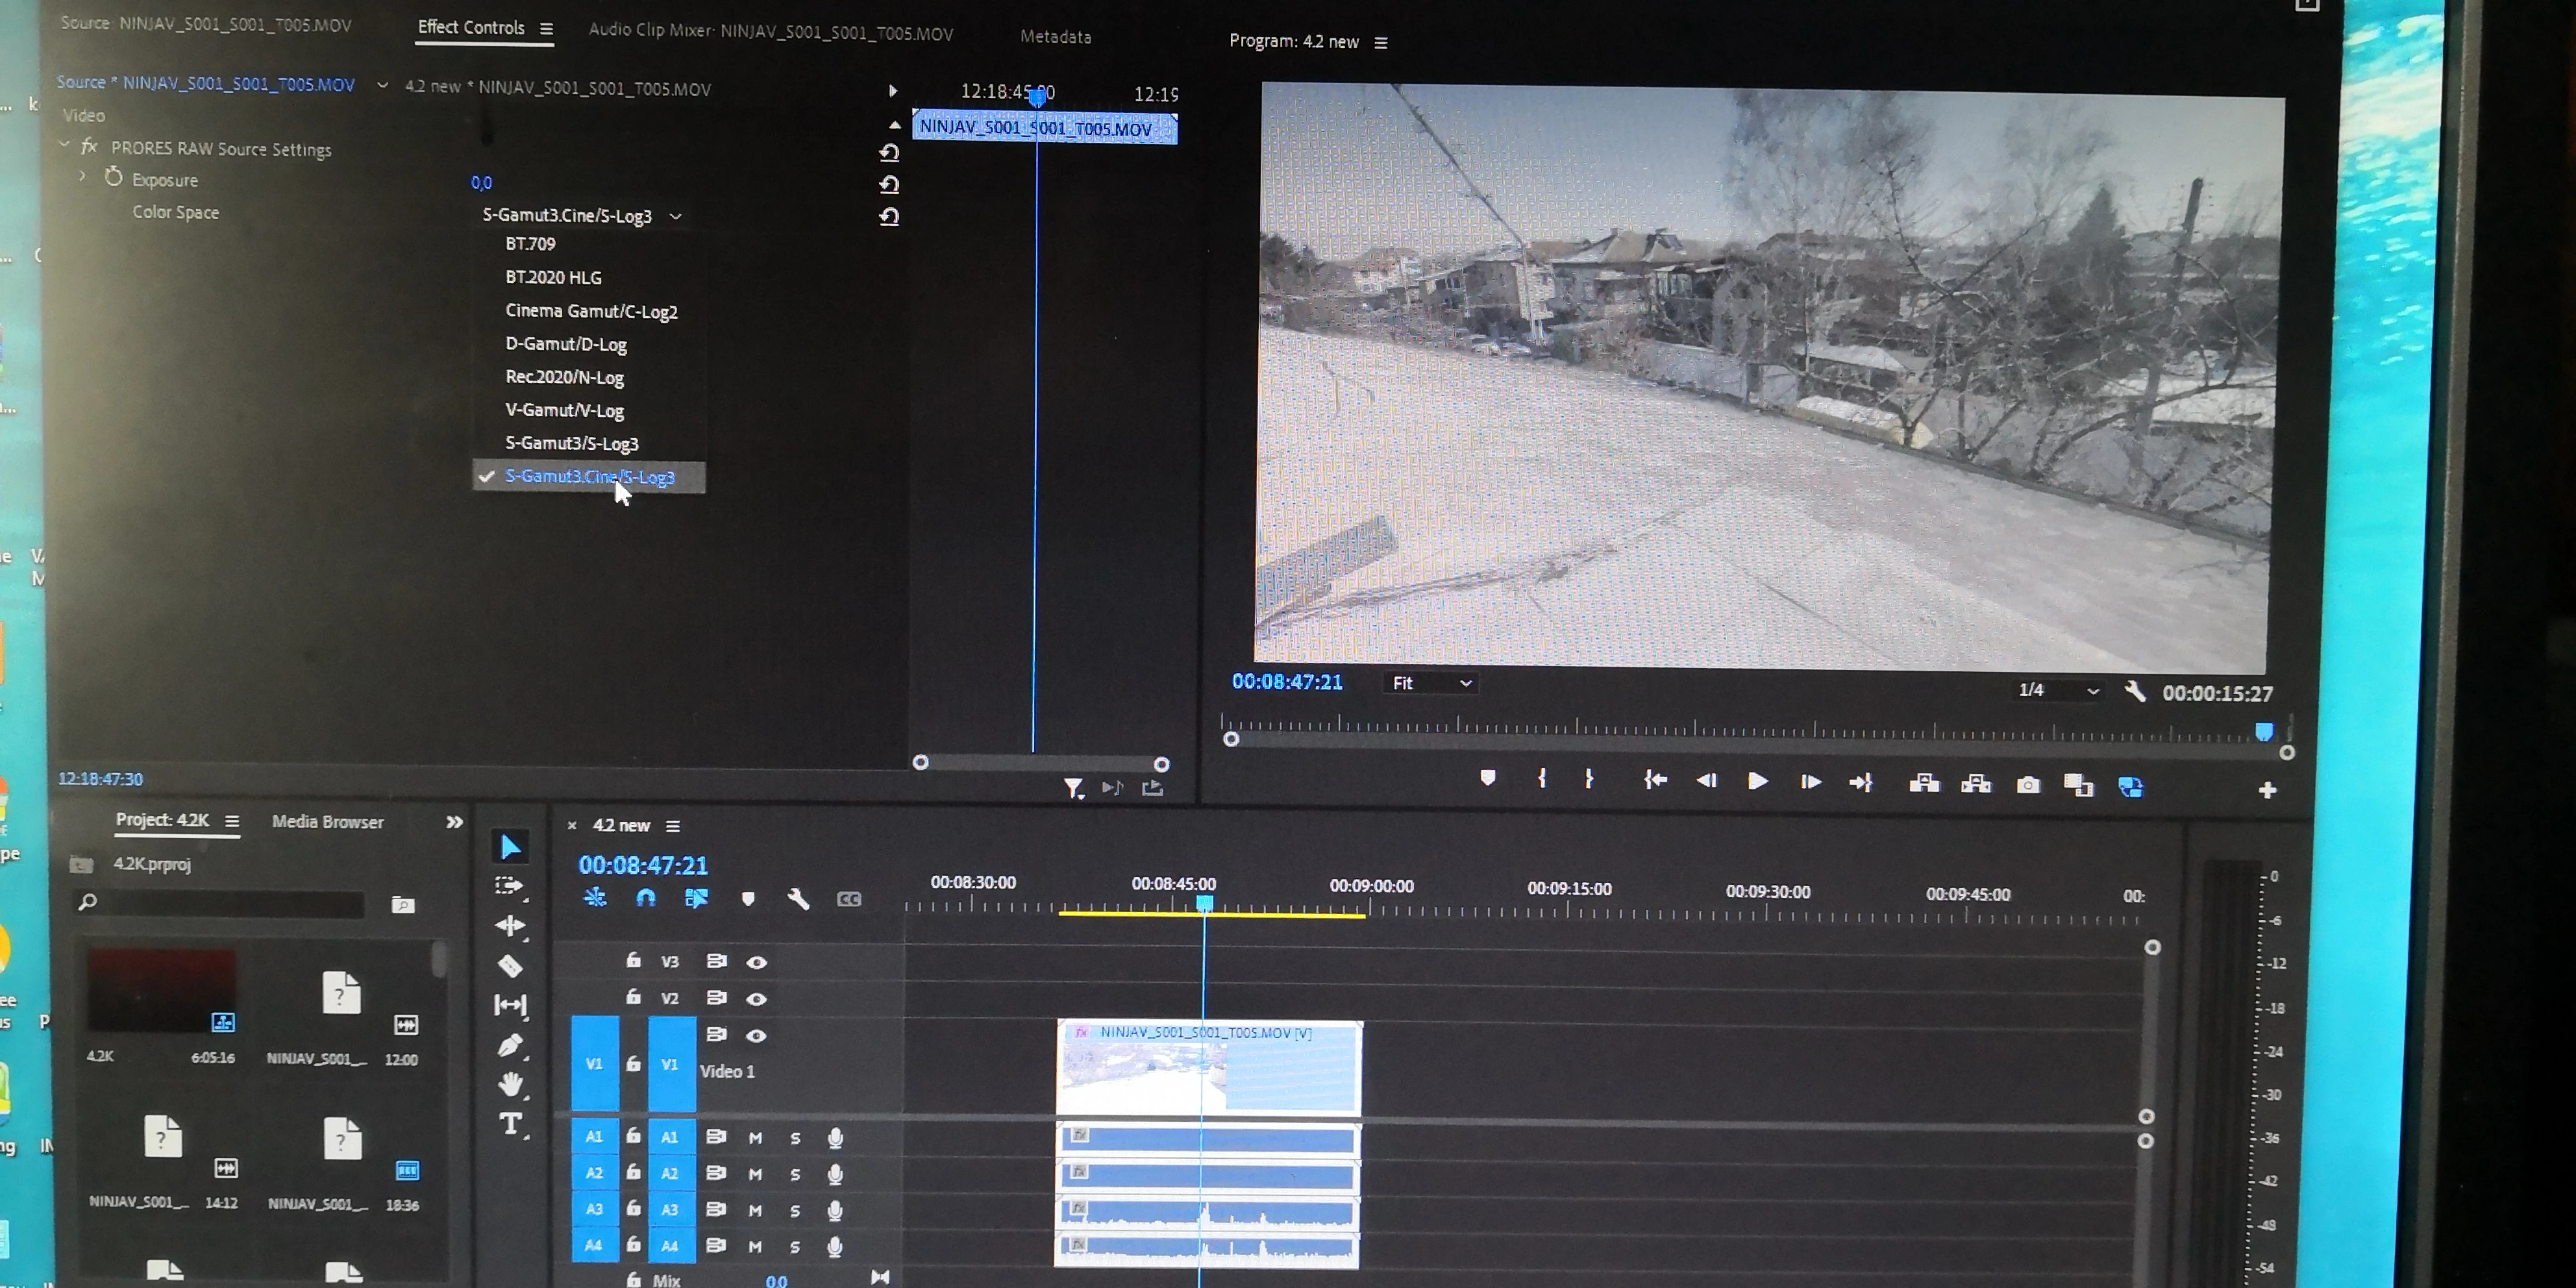Expand the Exposure property twirl
Image resolution: width=2576 pixels, height=1288 pixels.
(83, 177)
